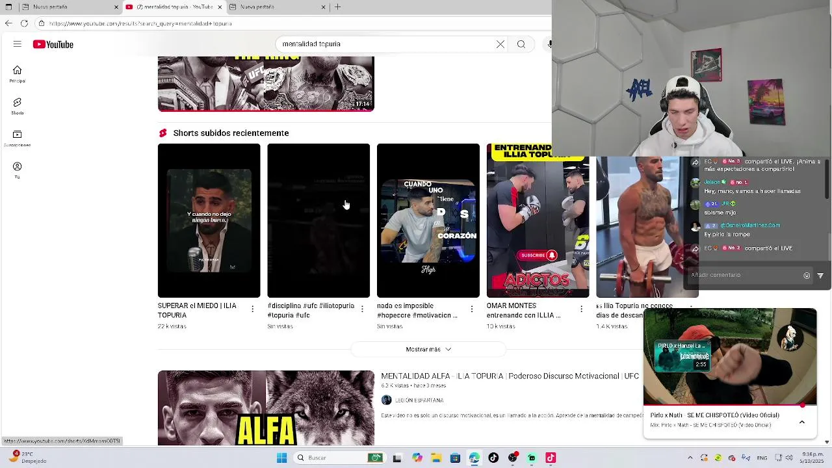This screenshot has width=832, height=468.
Task: Open options for #disciplina #ufc short
Action: coord(362,309)
